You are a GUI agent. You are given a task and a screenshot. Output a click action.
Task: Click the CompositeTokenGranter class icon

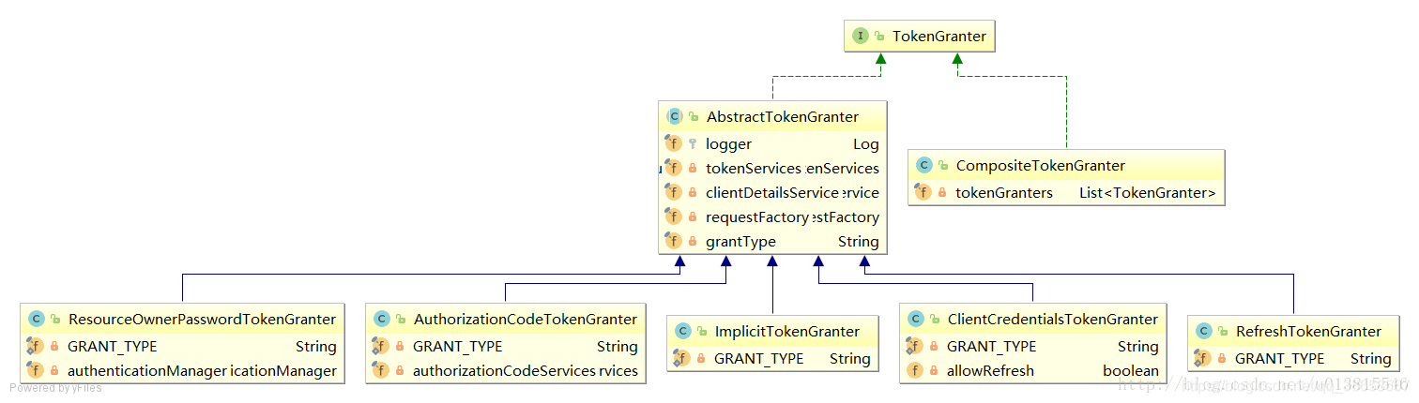point(923,166)
